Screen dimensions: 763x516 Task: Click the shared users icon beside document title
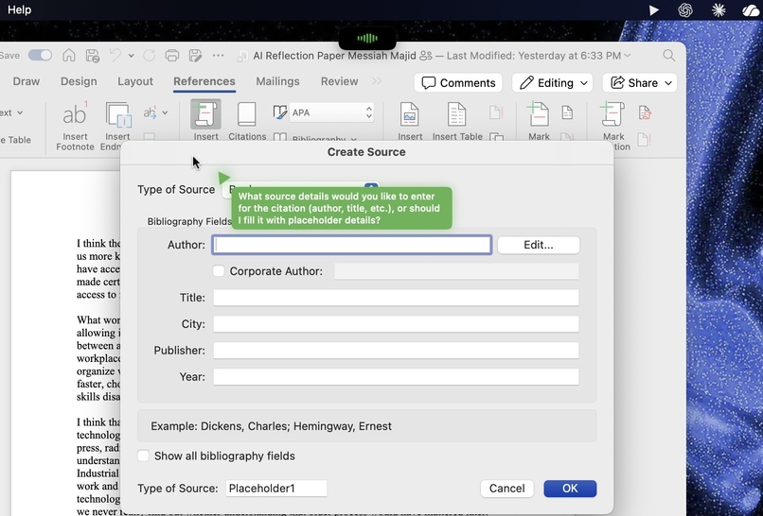pyautogui.click(x=426, y=56)
